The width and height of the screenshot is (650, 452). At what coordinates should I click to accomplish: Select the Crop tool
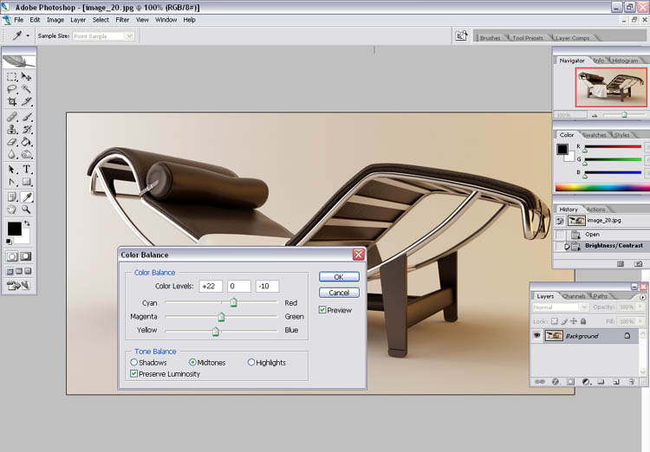[x=12, y=101]
